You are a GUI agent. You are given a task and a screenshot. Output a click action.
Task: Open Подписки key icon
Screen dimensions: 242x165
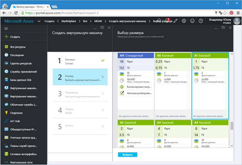click(x=6, y=113)
